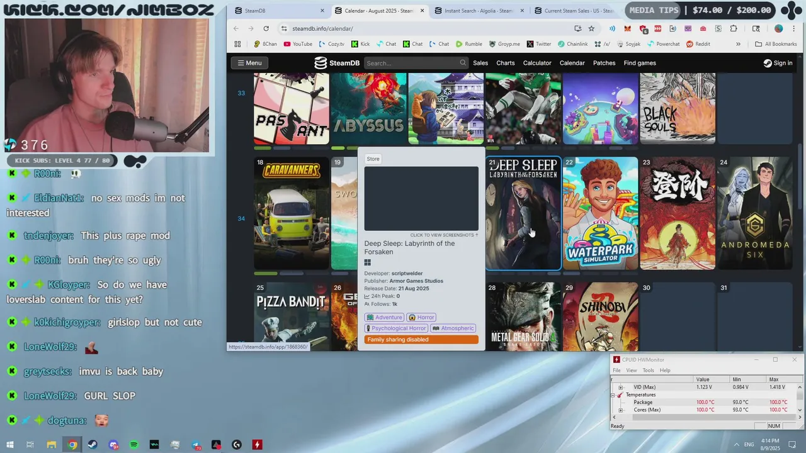Image resolution: width=806 pixels, height=453 pixels.
Task: Expand the Cores (Max) tree node
Action: click(x=620, y=410)
